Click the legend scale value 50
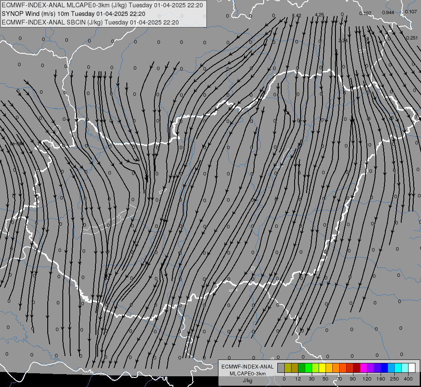 326,379
